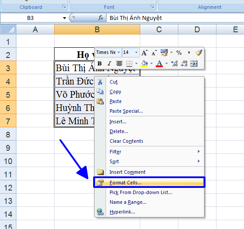Click cell containing 'Huỳnh Th'
Screen dimensions: 244x229
75,108
